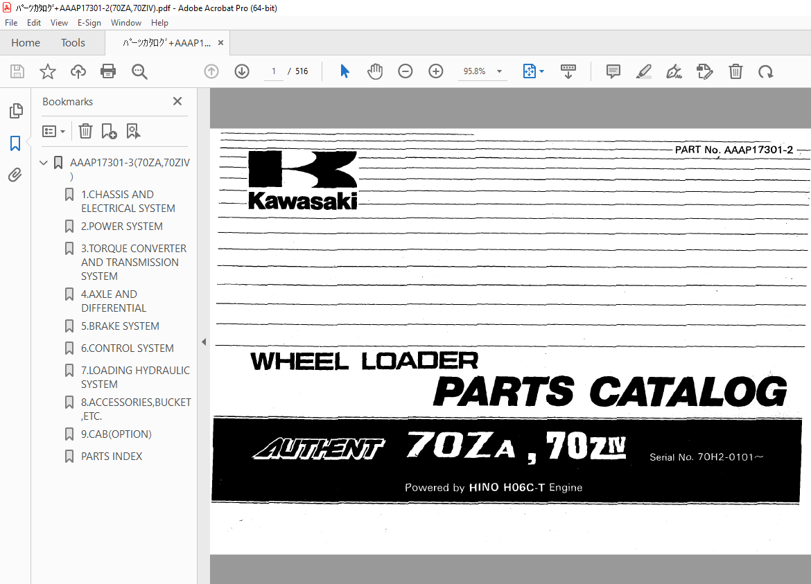The height and width of the screenshot is (584, 811).
Task: Click the 95.8% zoom value field
Action: (474, 71)
